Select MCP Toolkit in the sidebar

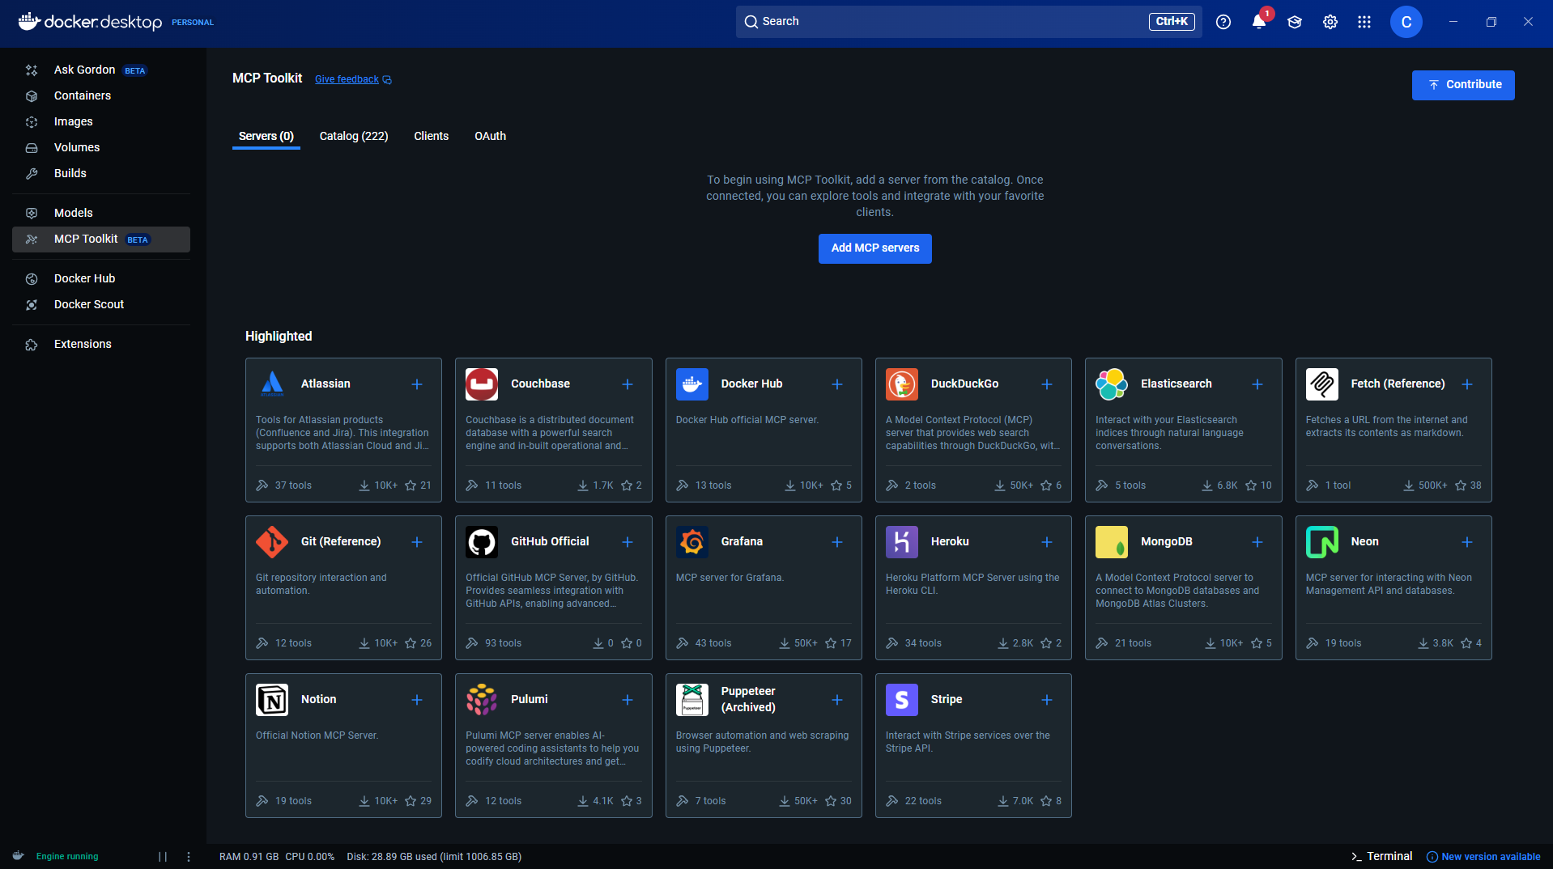pyautogui.click(x=101, y=240)
